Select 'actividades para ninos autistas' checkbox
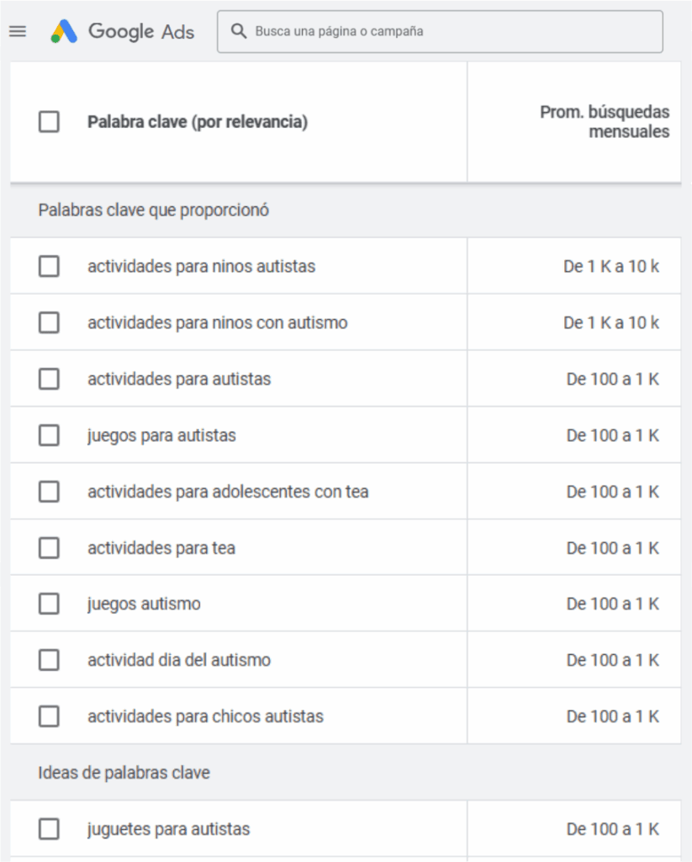692x862 pixels. tap(49, 267)
